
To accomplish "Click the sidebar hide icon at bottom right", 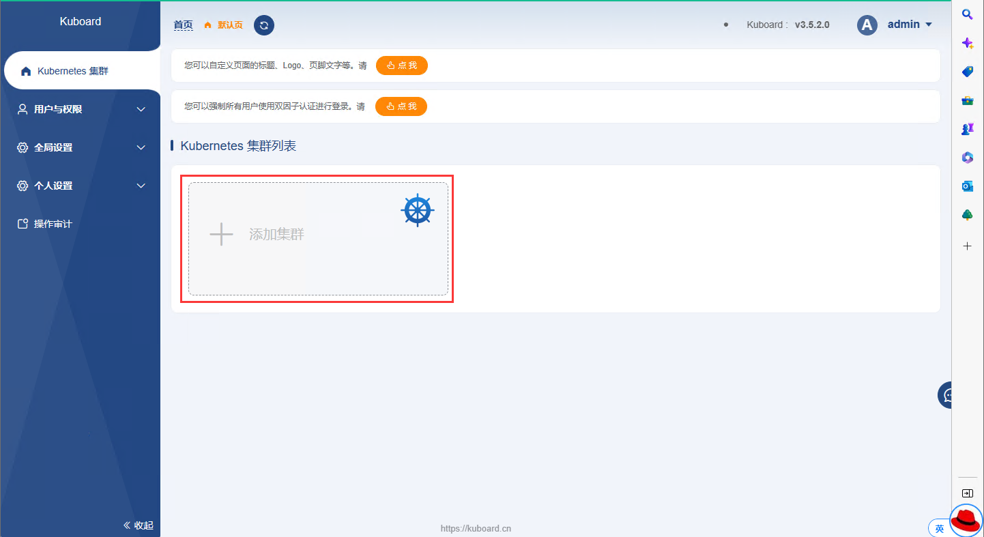I will (x=968, y=493).
